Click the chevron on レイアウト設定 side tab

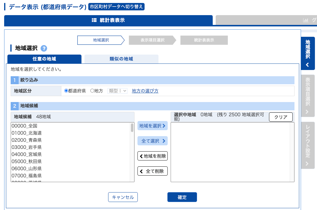coord(307,163)
